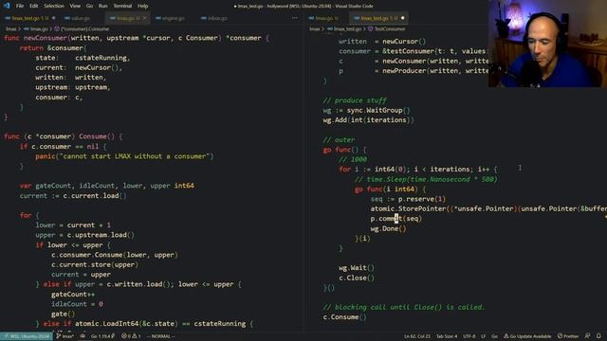Close the active lmax.go tab in left group
The width and height of the screenshot is (607, 341).
(145, 18)
